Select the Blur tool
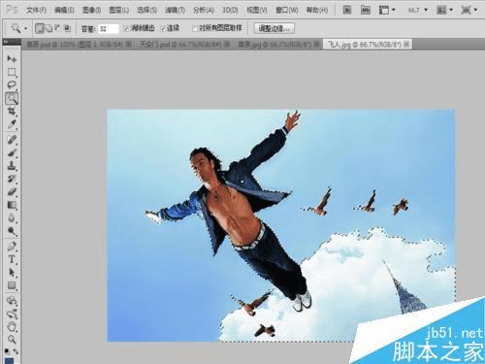This screenshot has height=364, width=485. 12,217
